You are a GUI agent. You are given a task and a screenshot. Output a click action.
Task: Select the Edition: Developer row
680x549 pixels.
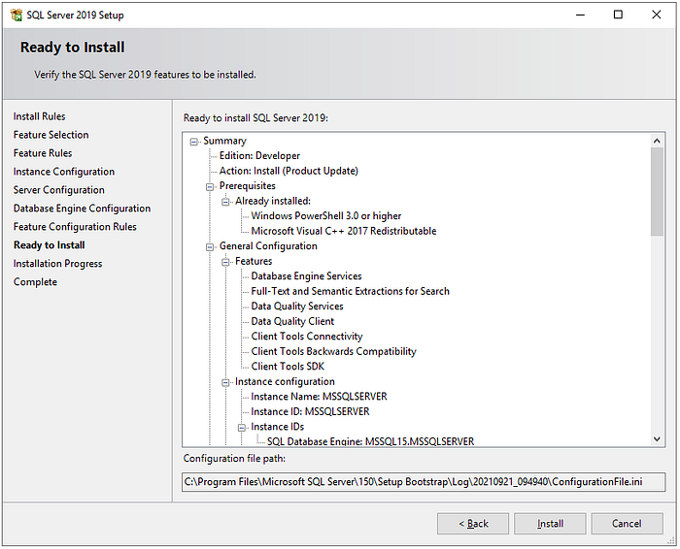click(259, 156)
